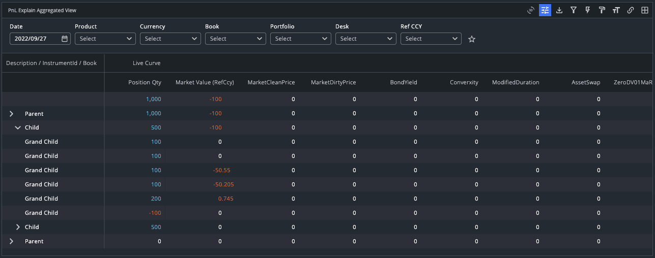655x258 pixels.
Task: Open the Product dropdown
Action: click(x=105, y=39)
